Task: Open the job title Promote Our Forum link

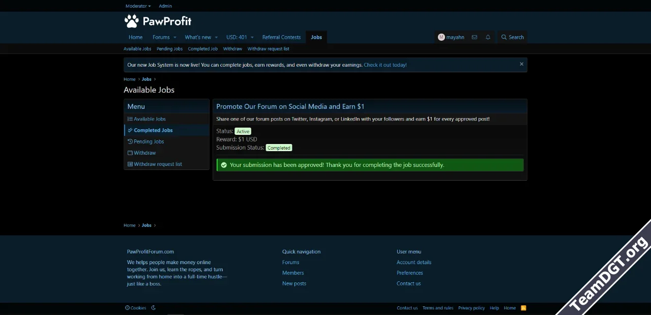Action: 290,106
